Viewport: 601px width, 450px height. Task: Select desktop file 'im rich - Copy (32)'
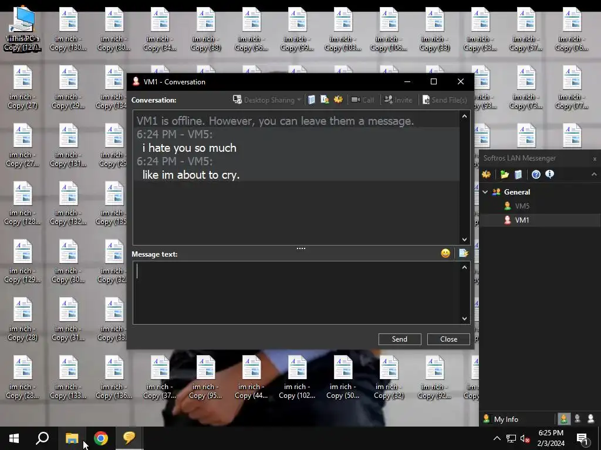coord(389,378)
